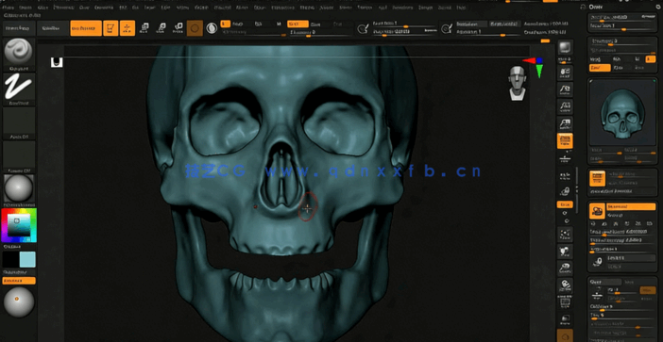Click the Actual size icon
The image size is (663, 342).
click(x=565, y=106)
